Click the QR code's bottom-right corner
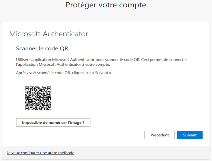This screenshot has height=161, width=212. click(50, 109)
